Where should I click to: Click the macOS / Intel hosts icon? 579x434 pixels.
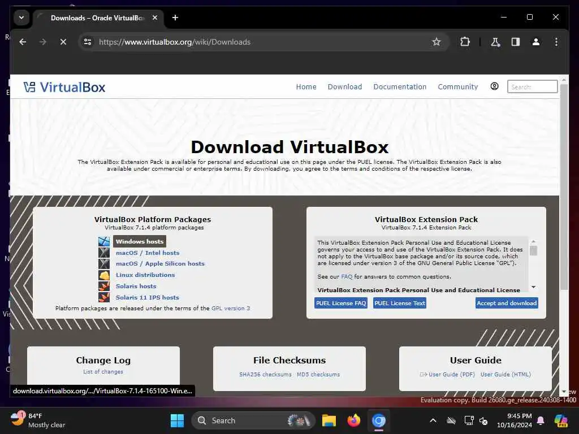pyautogui.click(x=104, y=253)
